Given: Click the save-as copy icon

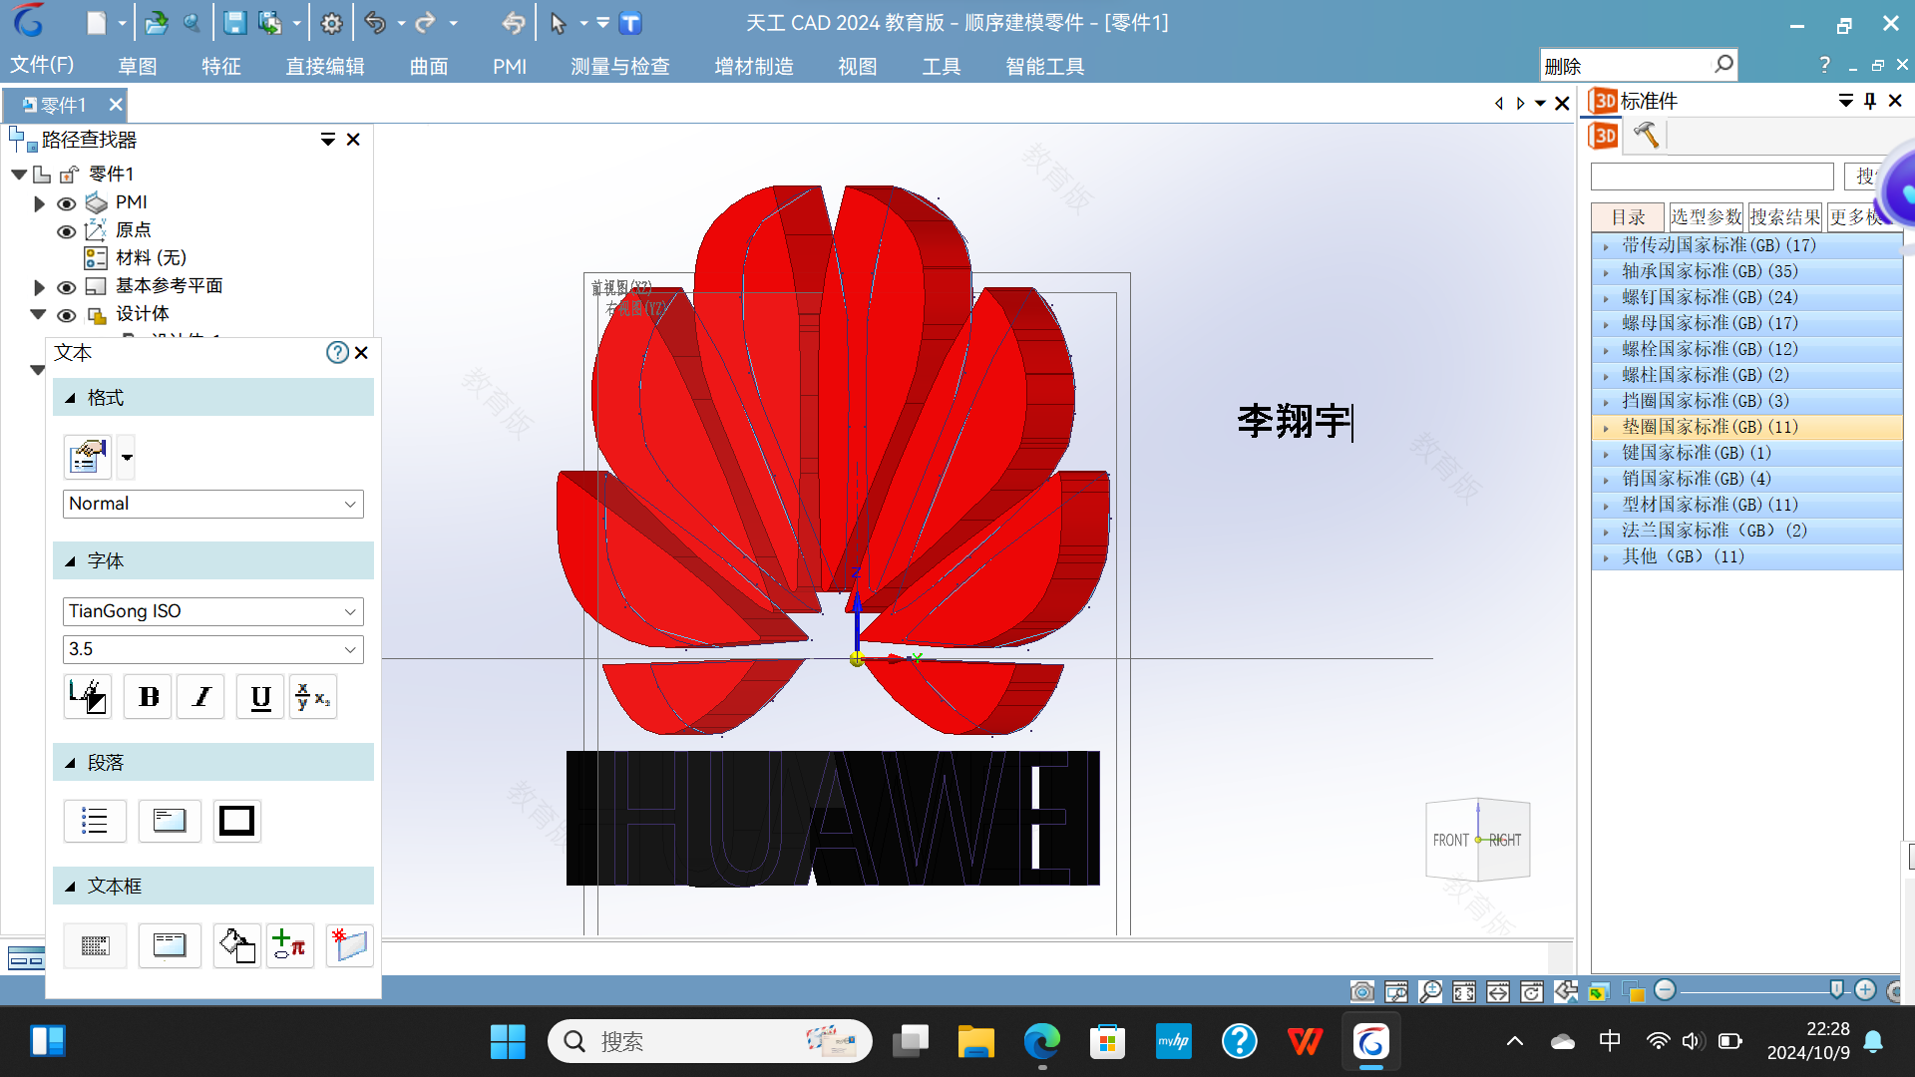Looking at the screenshot, I should point(269,23).
